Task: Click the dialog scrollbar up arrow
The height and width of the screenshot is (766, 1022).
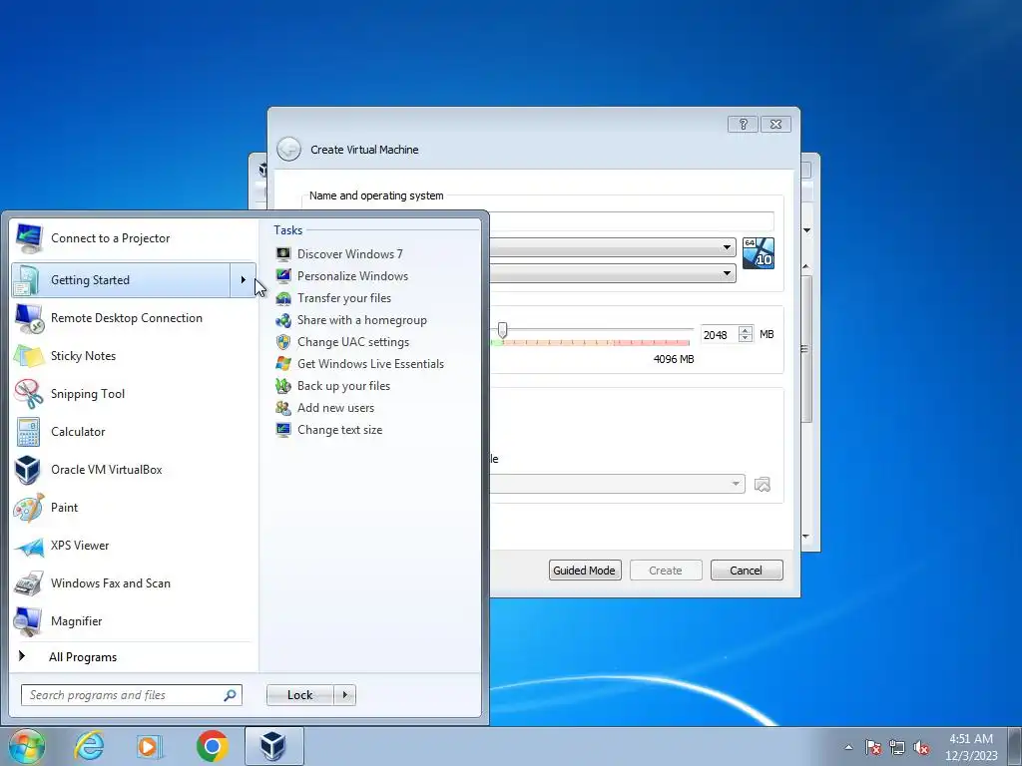Action: point(806,266)
